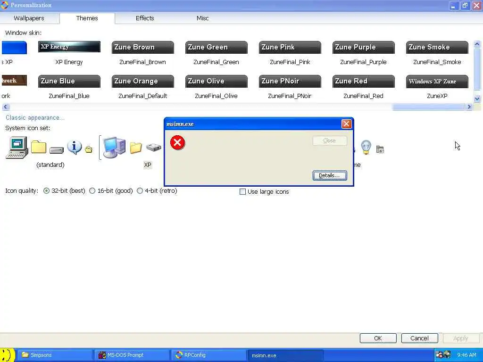
Task: Switch to RPConfig taskbar button
Action: [x=208, y=355]
